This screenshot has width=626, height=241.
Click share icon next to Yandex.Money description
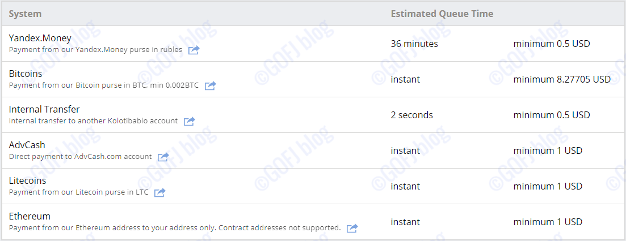pos(194,50)
